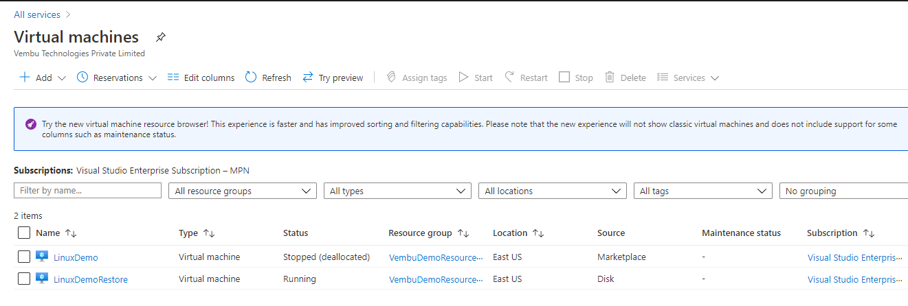The height and width of the screenshot is (306, 908).
Task: Open the LinuxDemoRestore virtual machine link
Action: click(91, 279)
